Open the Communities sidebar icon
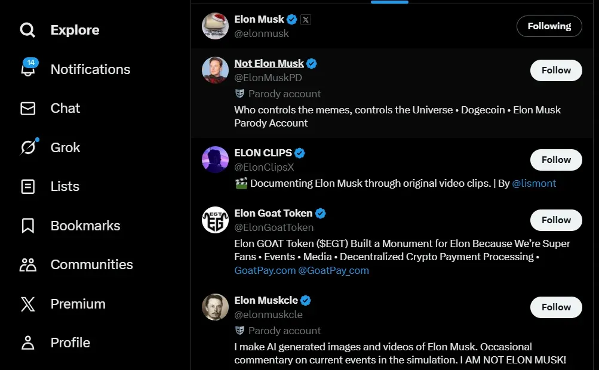 pyautogui.click(x=27, y=264)
